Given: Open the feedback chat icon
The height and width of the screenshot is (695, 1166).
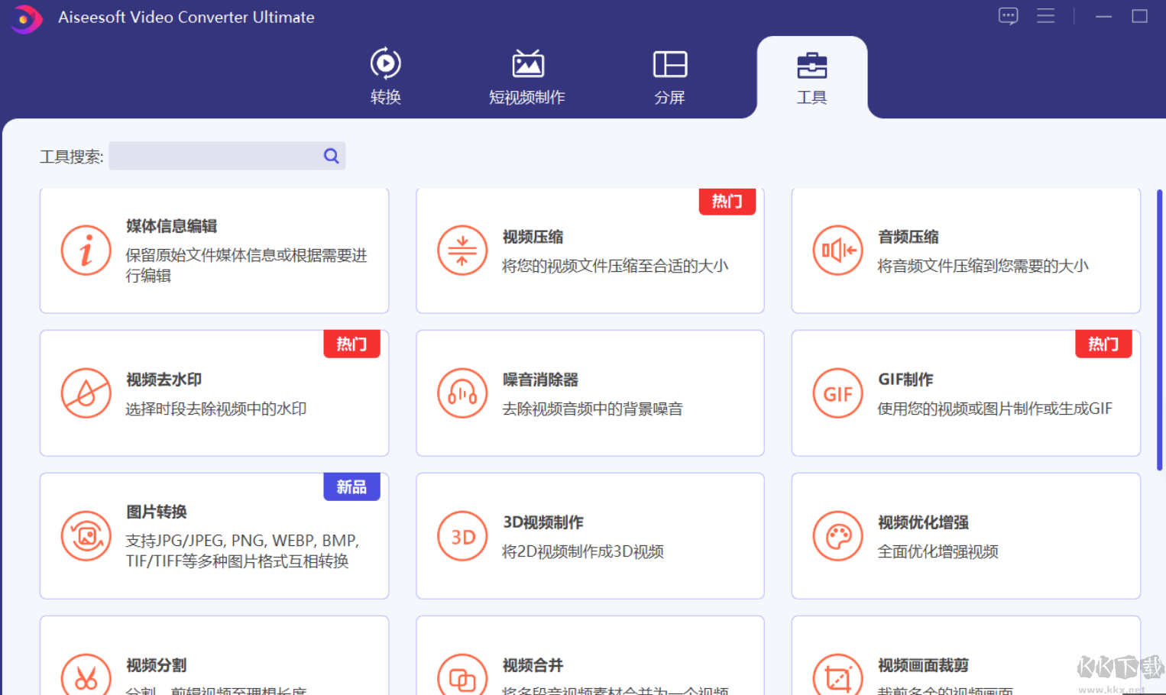Looking at the screenshot, I should (1008, 15).
